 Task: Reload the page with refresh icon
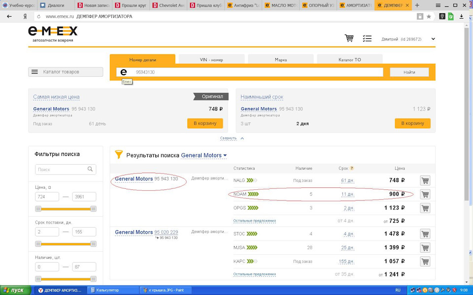[x=38, y=17]
